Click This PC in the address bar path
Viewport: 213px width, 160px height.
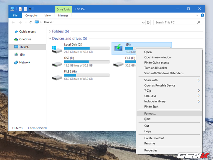tap(48, 22)
